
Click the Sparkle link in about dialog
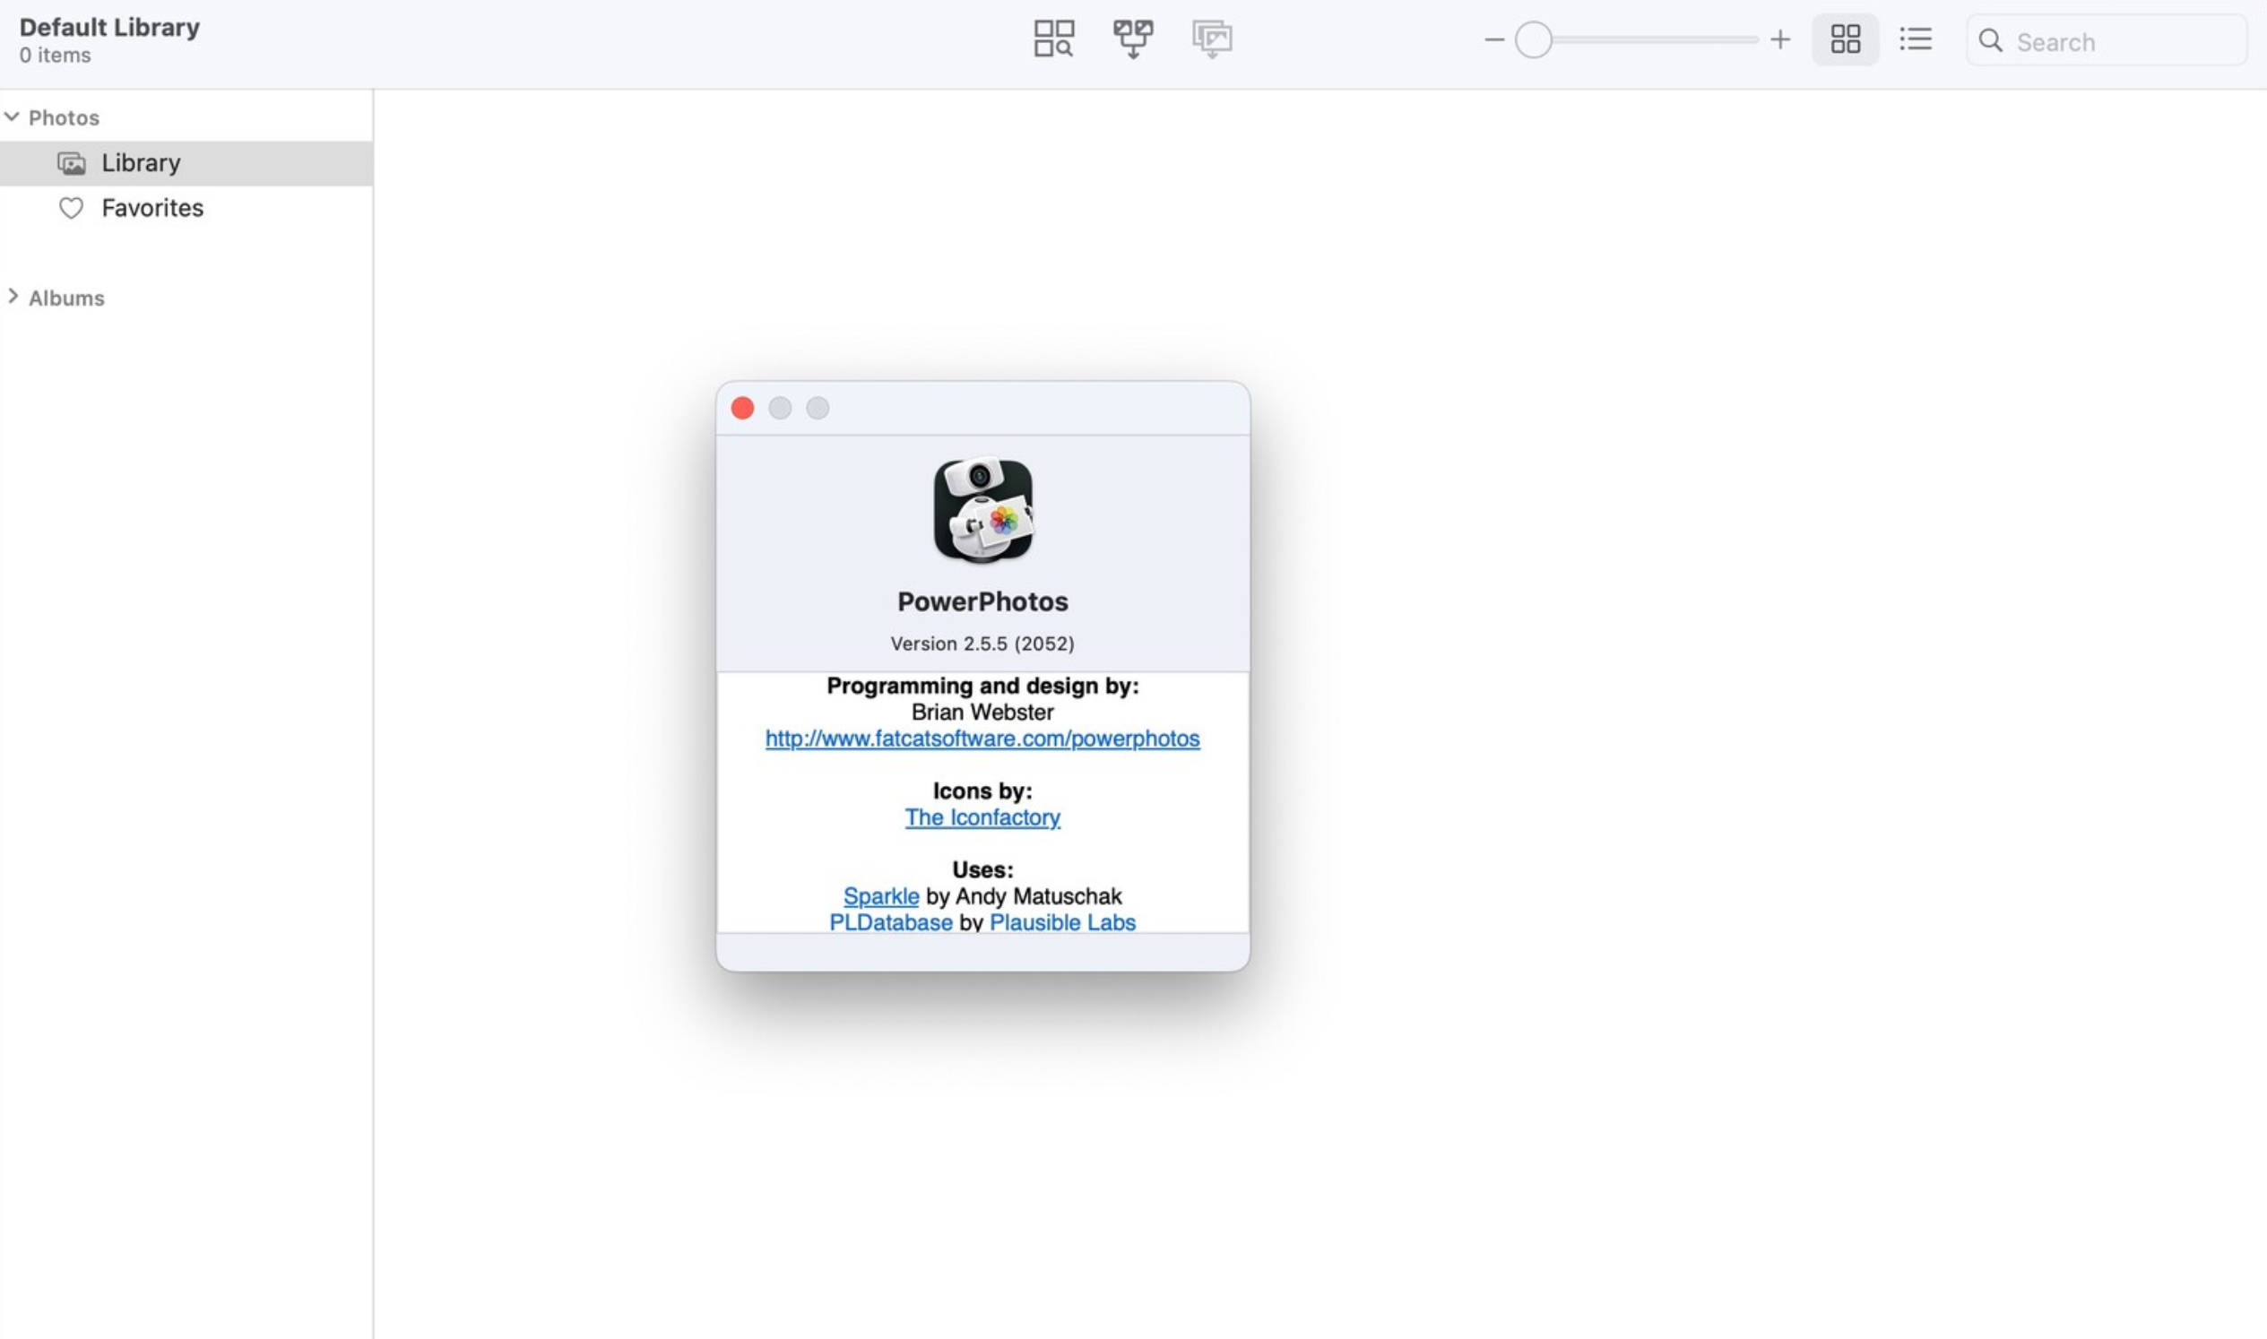(880, 894)
